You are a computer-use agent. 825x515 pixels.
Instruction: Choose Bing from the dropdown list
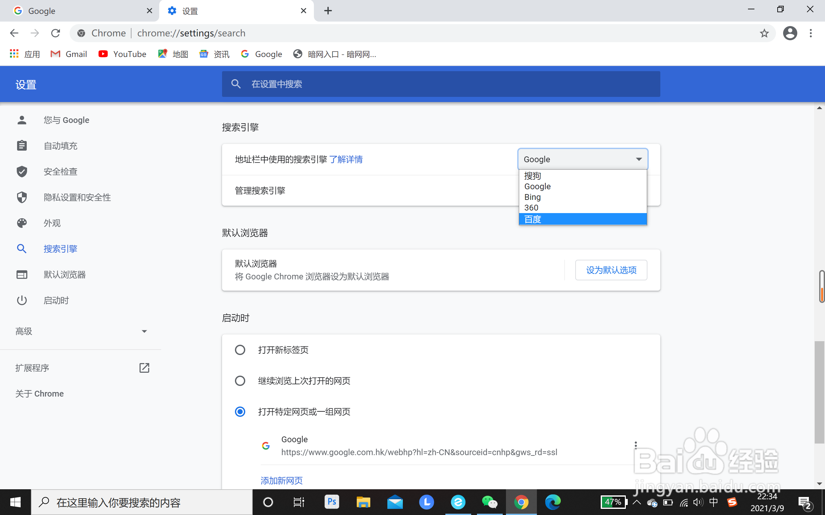583,197
